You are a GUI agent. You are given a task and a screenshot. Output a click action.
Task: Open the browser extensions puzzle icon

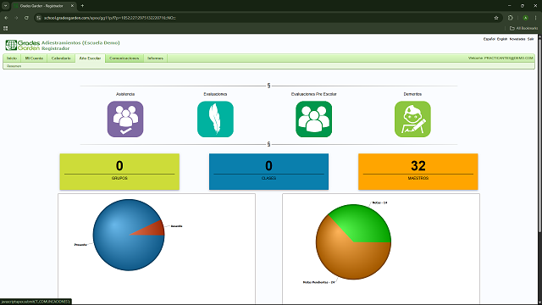[511, 18]
